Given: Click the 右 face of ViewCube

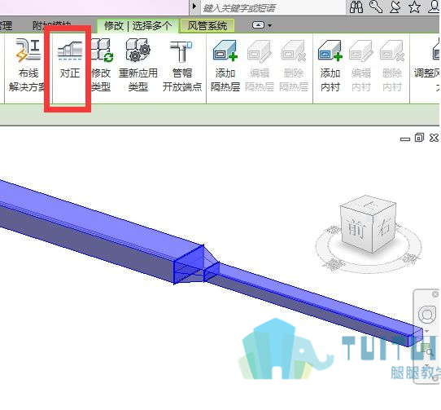Looking at the screenshot, I should click(385, 227).
